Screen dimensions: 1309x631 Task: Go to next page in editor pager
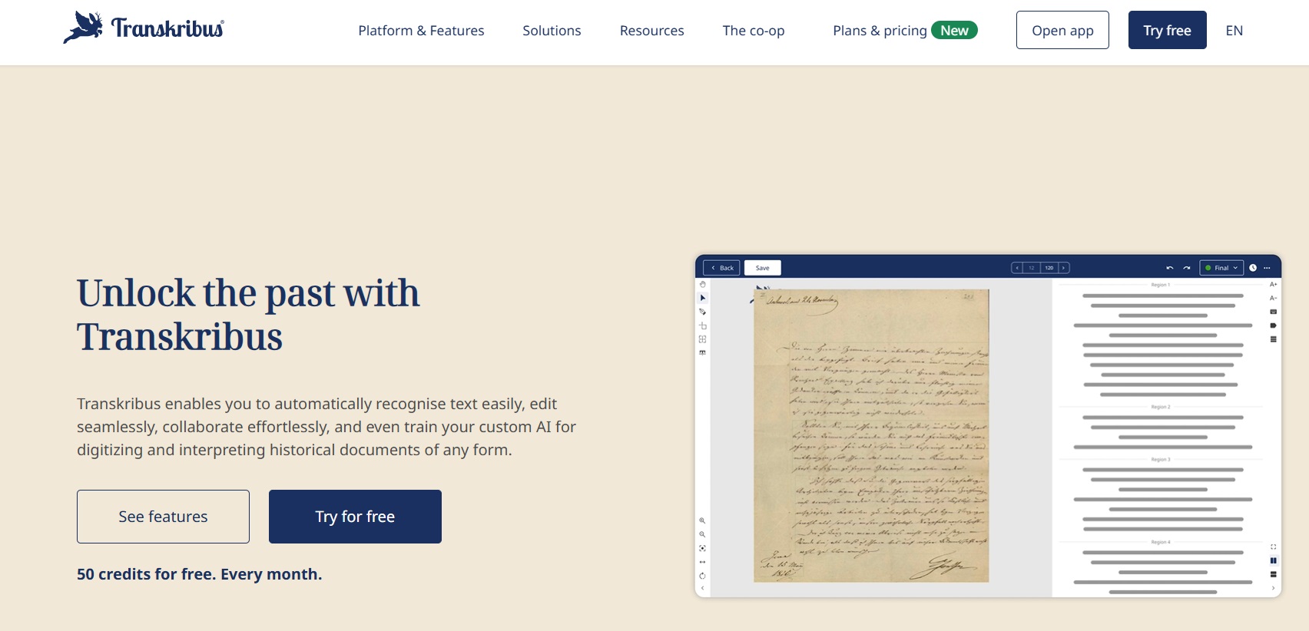tap(1064, 268)
